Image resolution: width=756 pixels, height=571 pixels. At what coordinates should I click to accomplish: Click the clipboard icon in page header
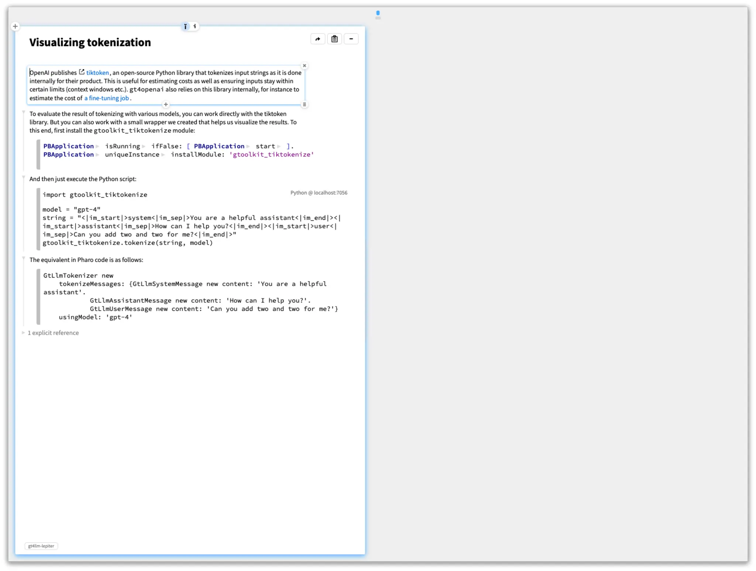coord(334,39)
